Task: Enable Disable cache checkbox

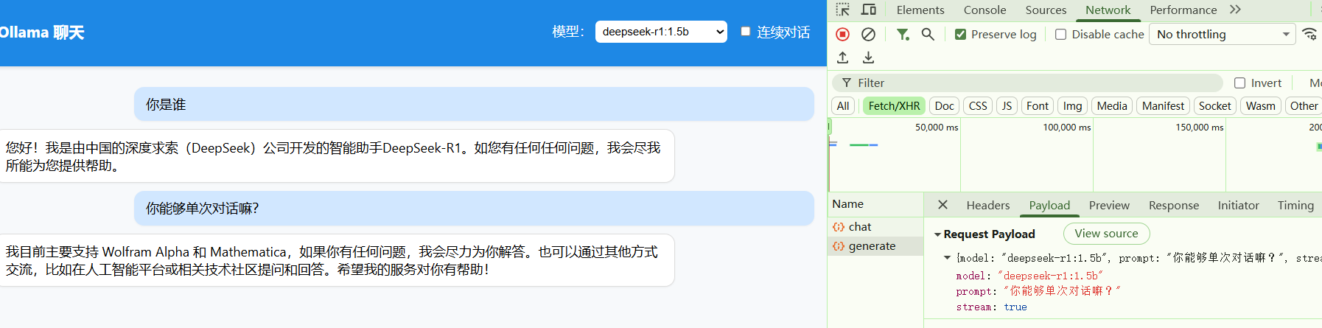Action: coord(1060,34)
